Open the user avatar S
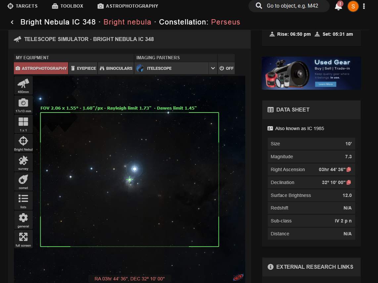 (x=353, y=6)
